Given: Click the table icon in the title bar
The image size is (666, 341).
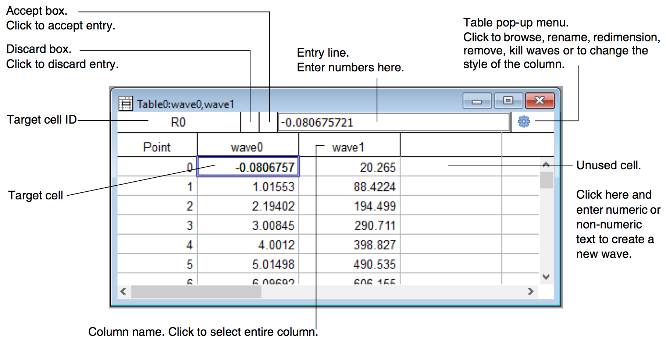Looking at the screenshot, I should [125, 104].
